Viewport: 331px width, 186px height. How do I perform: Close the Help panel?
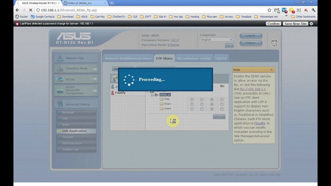pyautogui.click(x=271, y=70)
